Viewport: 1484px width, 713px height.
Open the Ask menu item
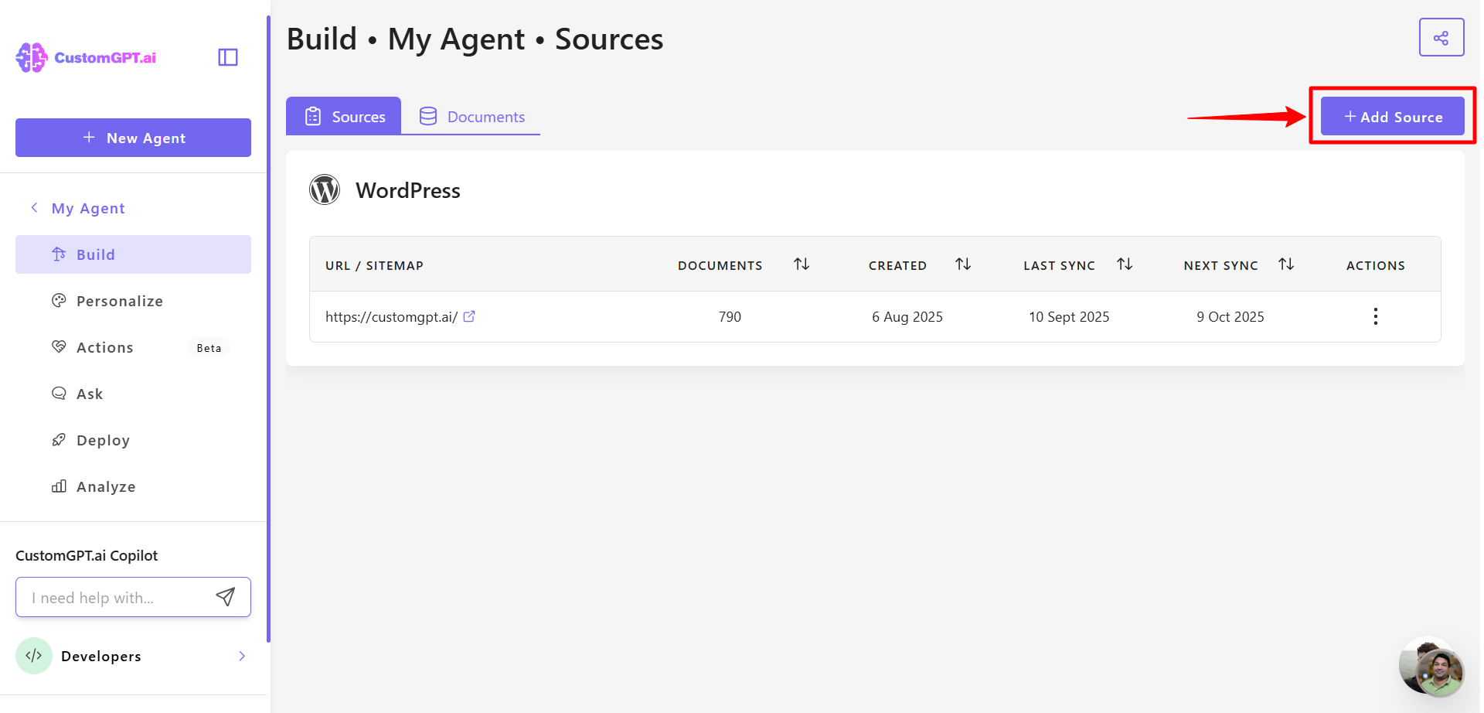(x=133, y=394)
